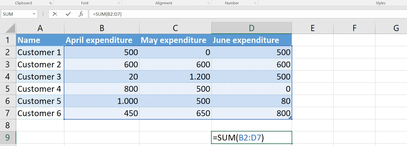Click the Name Box showing SUM
This screenshot has width=407, height=146.
[17, 14]
